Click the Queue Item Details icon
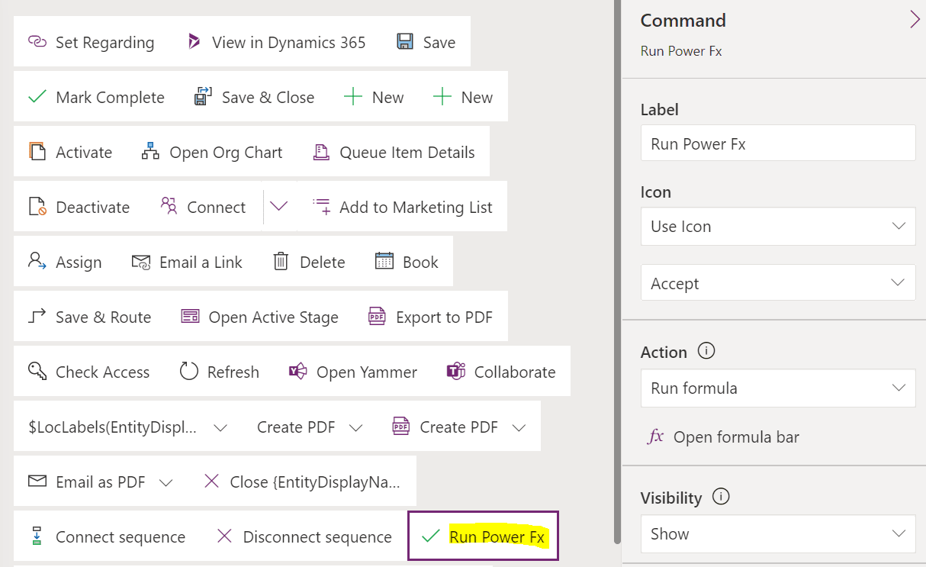Image resolution: width=926 pixels, height=567 pixels. (321, 152)
